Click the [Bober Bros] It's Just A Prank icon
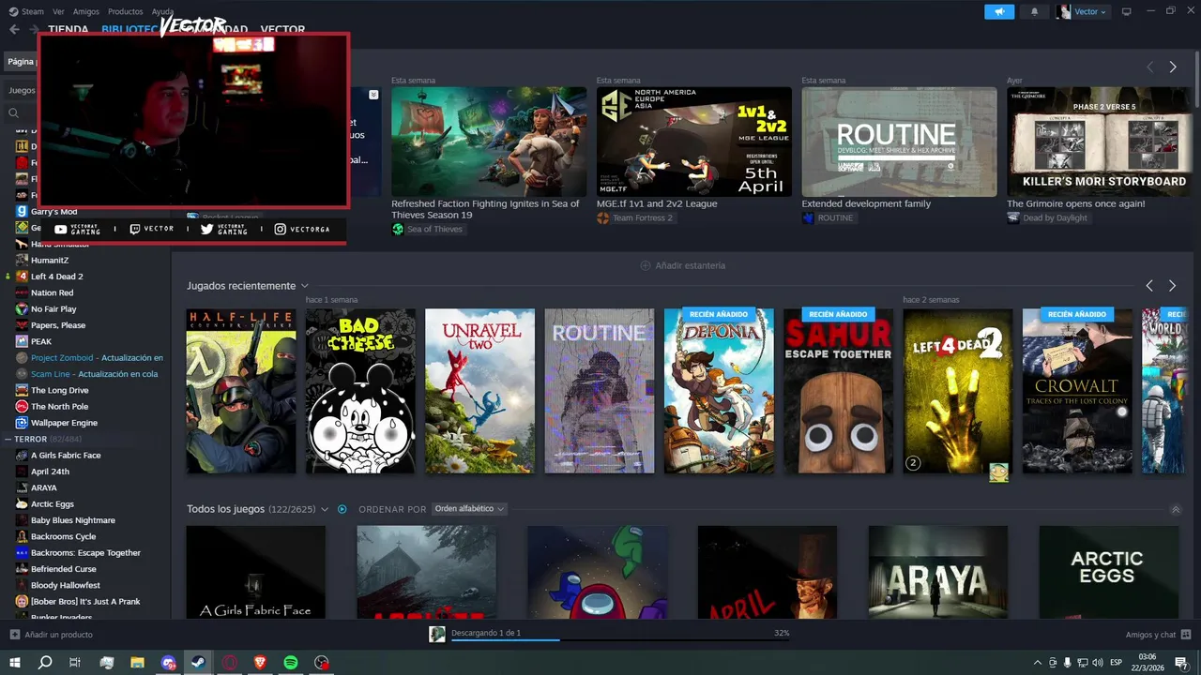1201x675 pixels. click(x=23, y=601)
